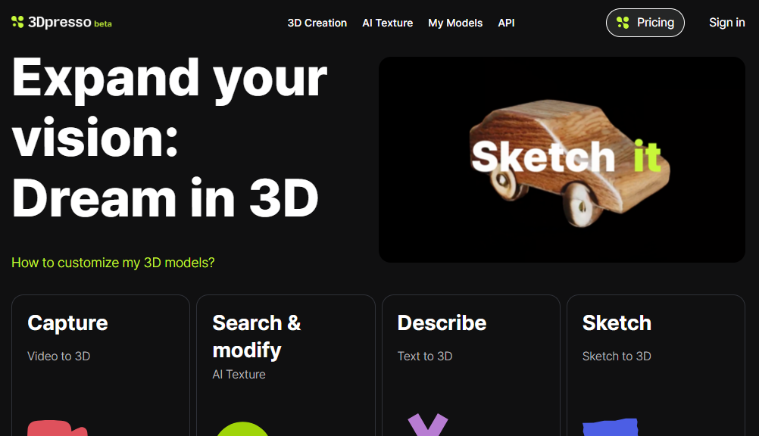
Task: Open the Describe card heading
Action: (442, 322)
